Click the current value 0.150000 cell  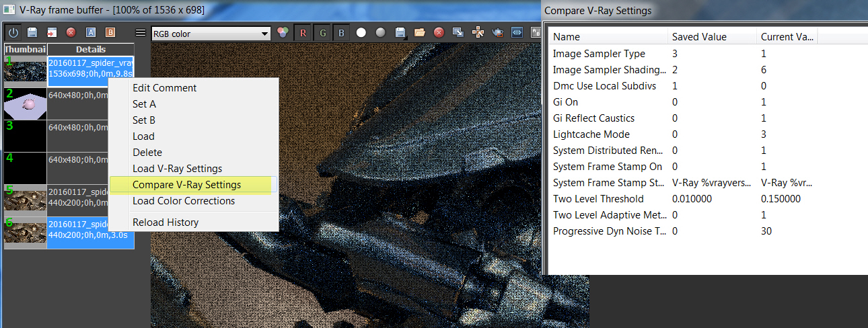(781, 199)
